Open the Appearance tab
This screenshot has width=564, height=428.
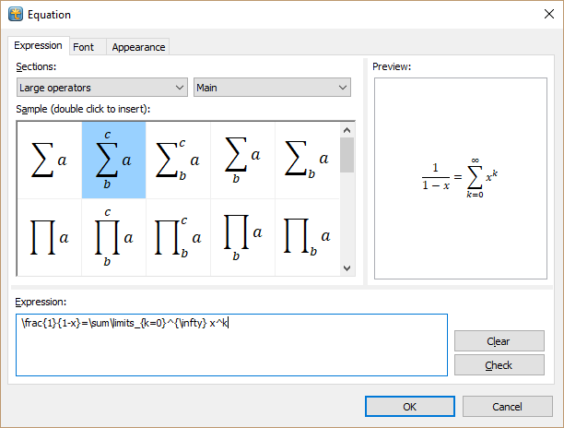[x=138, y=47]
